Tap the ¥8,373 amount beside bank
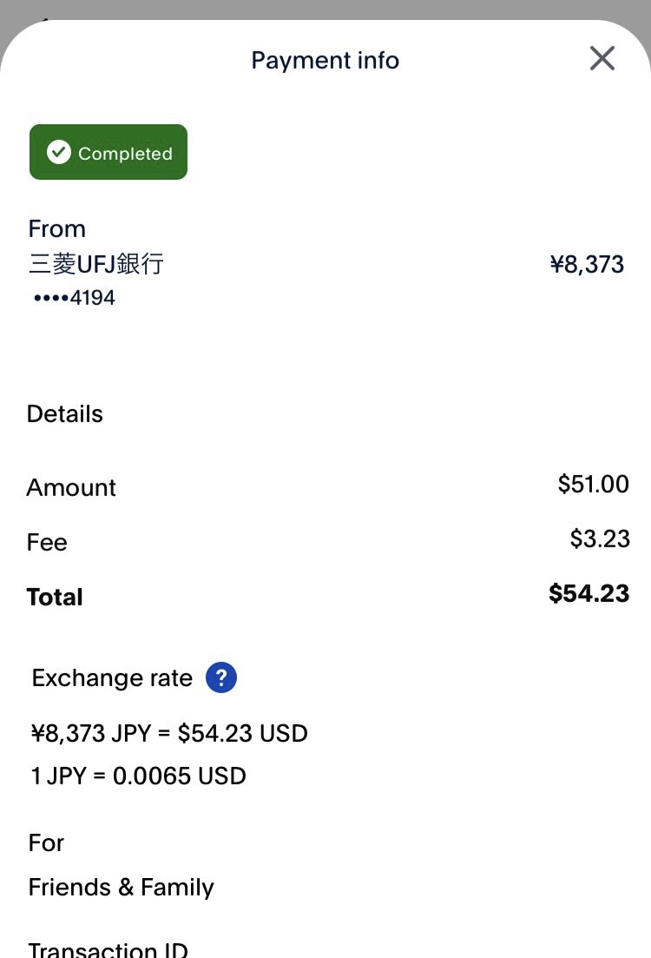Screen dimensions: 651x958 click(587, 264)
